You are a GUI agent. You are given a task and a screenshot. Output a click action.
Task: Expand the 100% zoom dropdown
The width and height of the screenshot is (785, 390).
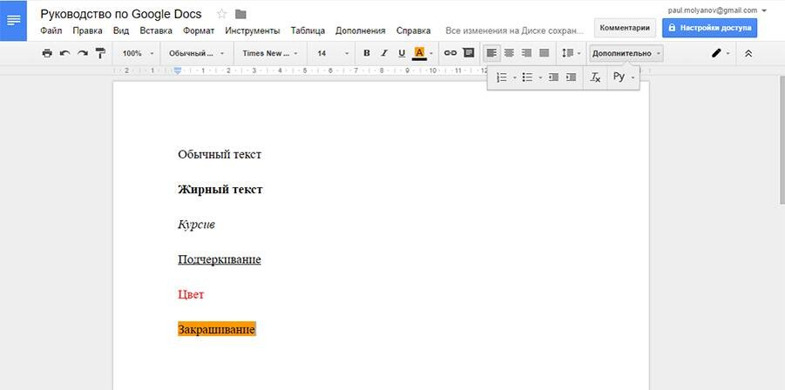[x=139, y=53]
